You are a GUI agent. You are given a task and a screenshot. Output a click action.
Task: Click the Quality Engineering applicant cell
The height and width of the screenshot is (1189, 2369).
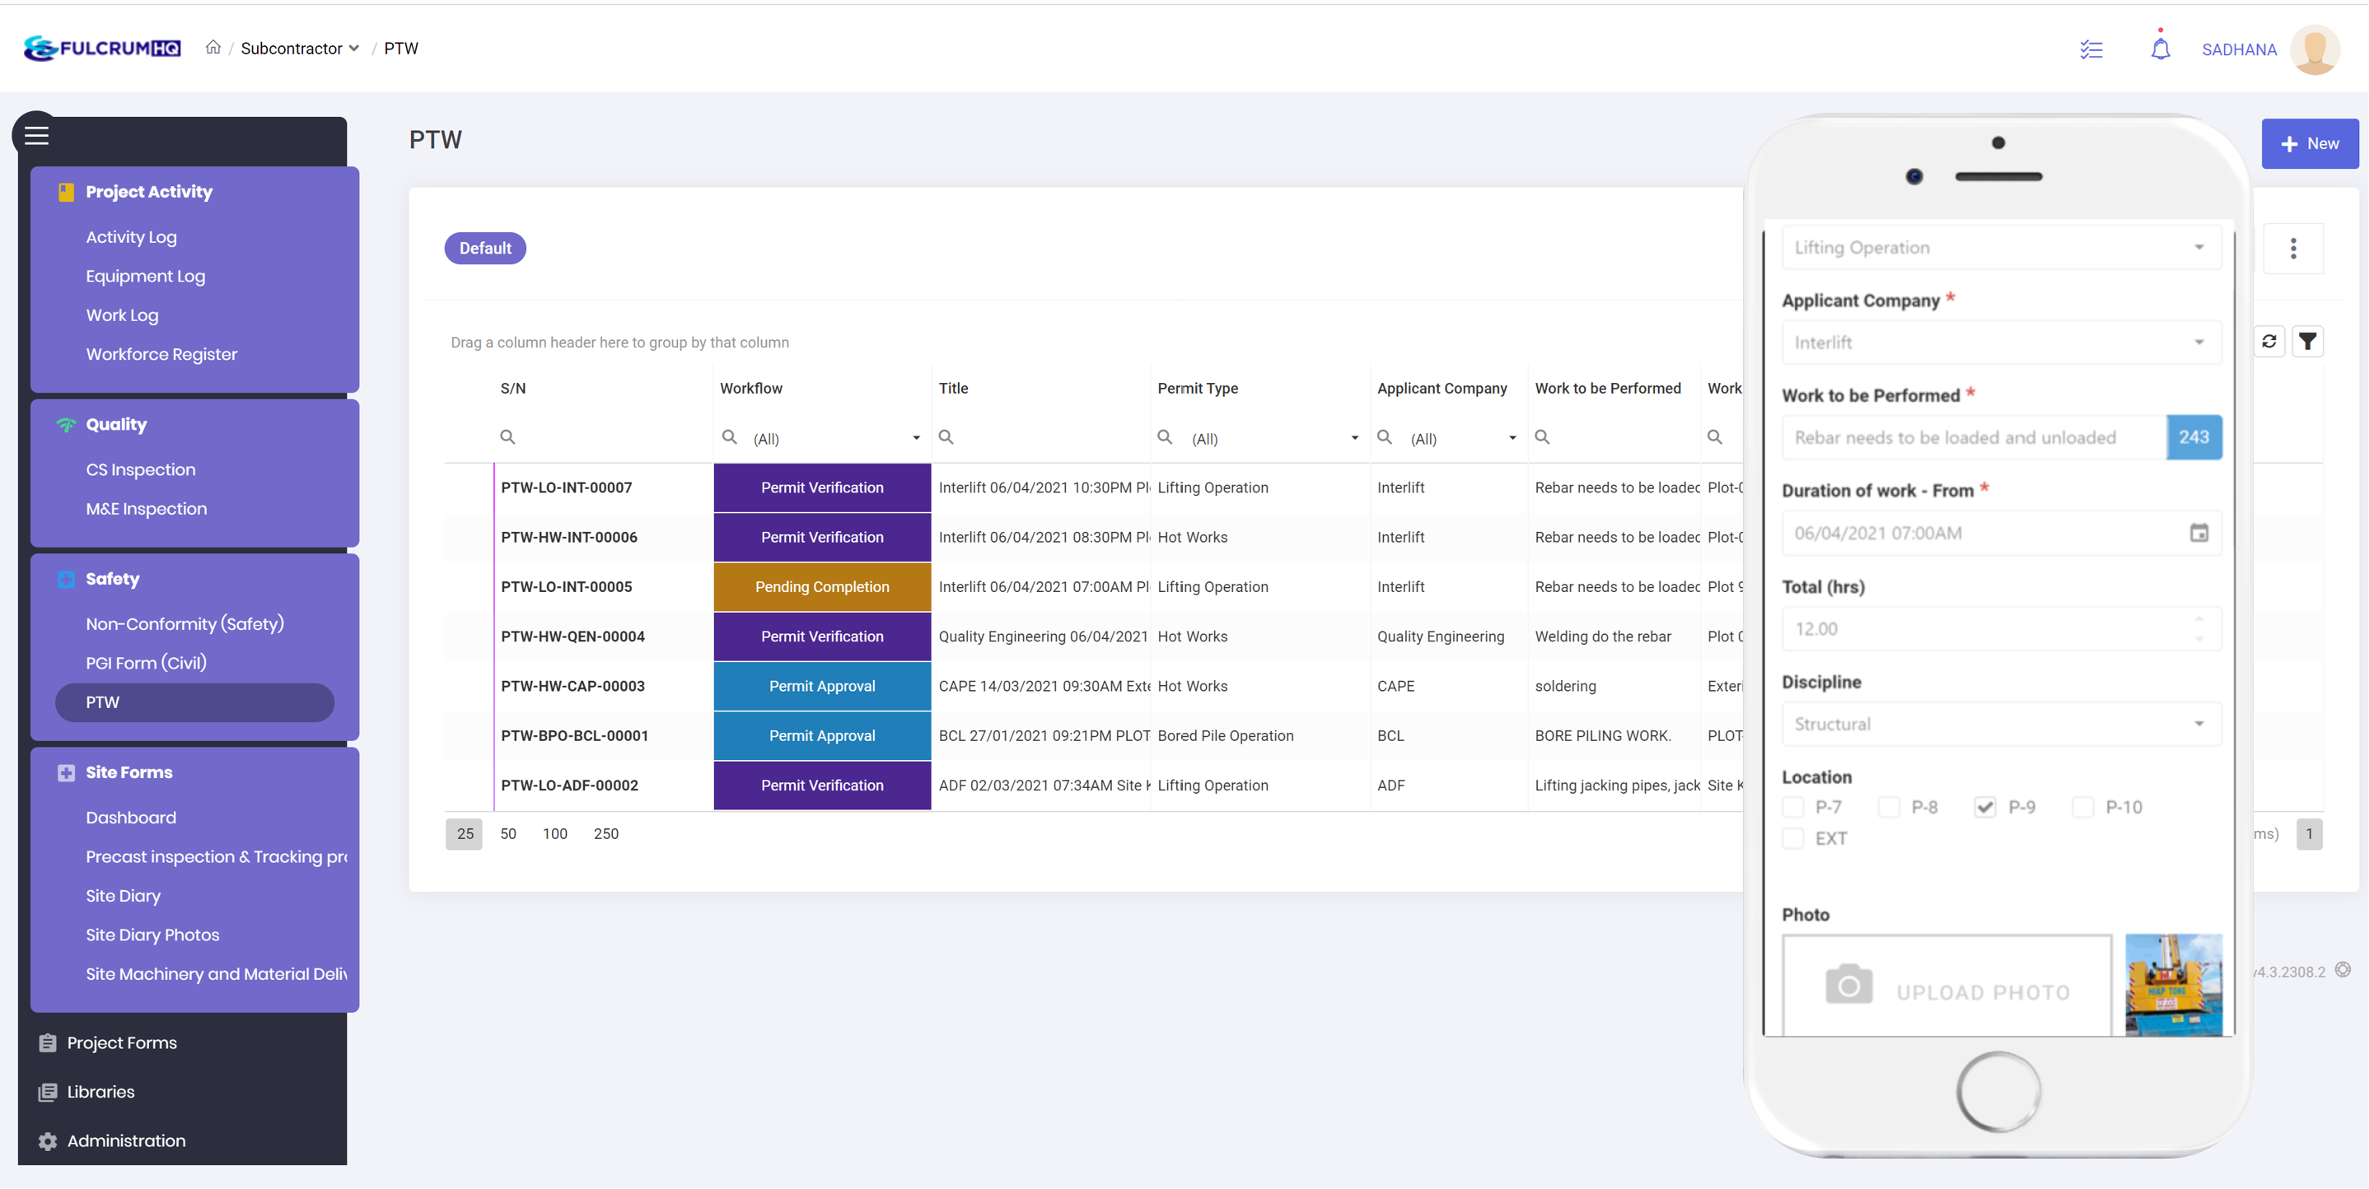click(1440, 636)
